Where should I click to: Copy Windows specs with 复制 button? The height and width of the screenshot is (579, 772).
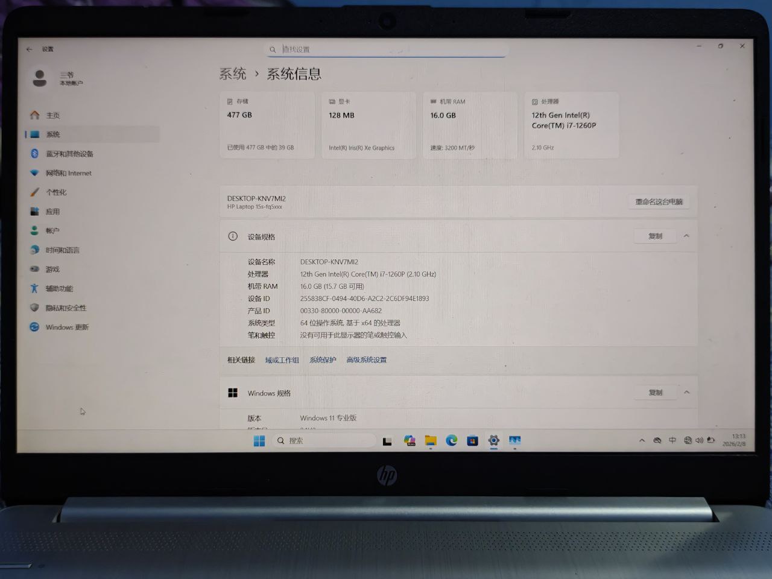[x=655, y=393]
